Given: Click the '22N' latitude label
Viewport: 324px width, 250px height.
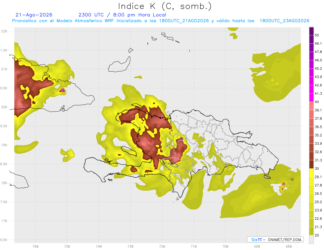Looking at the screenshot, I should point(4,31).
